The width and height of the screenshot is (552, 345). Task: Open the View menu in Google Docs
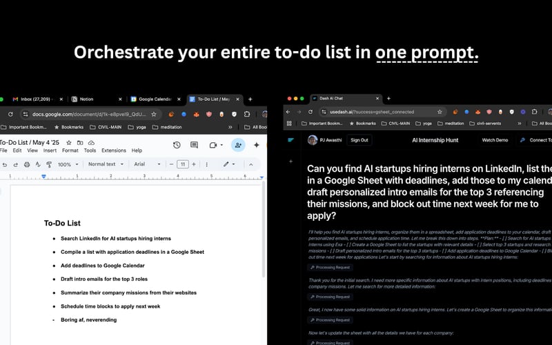coord(32,150)
